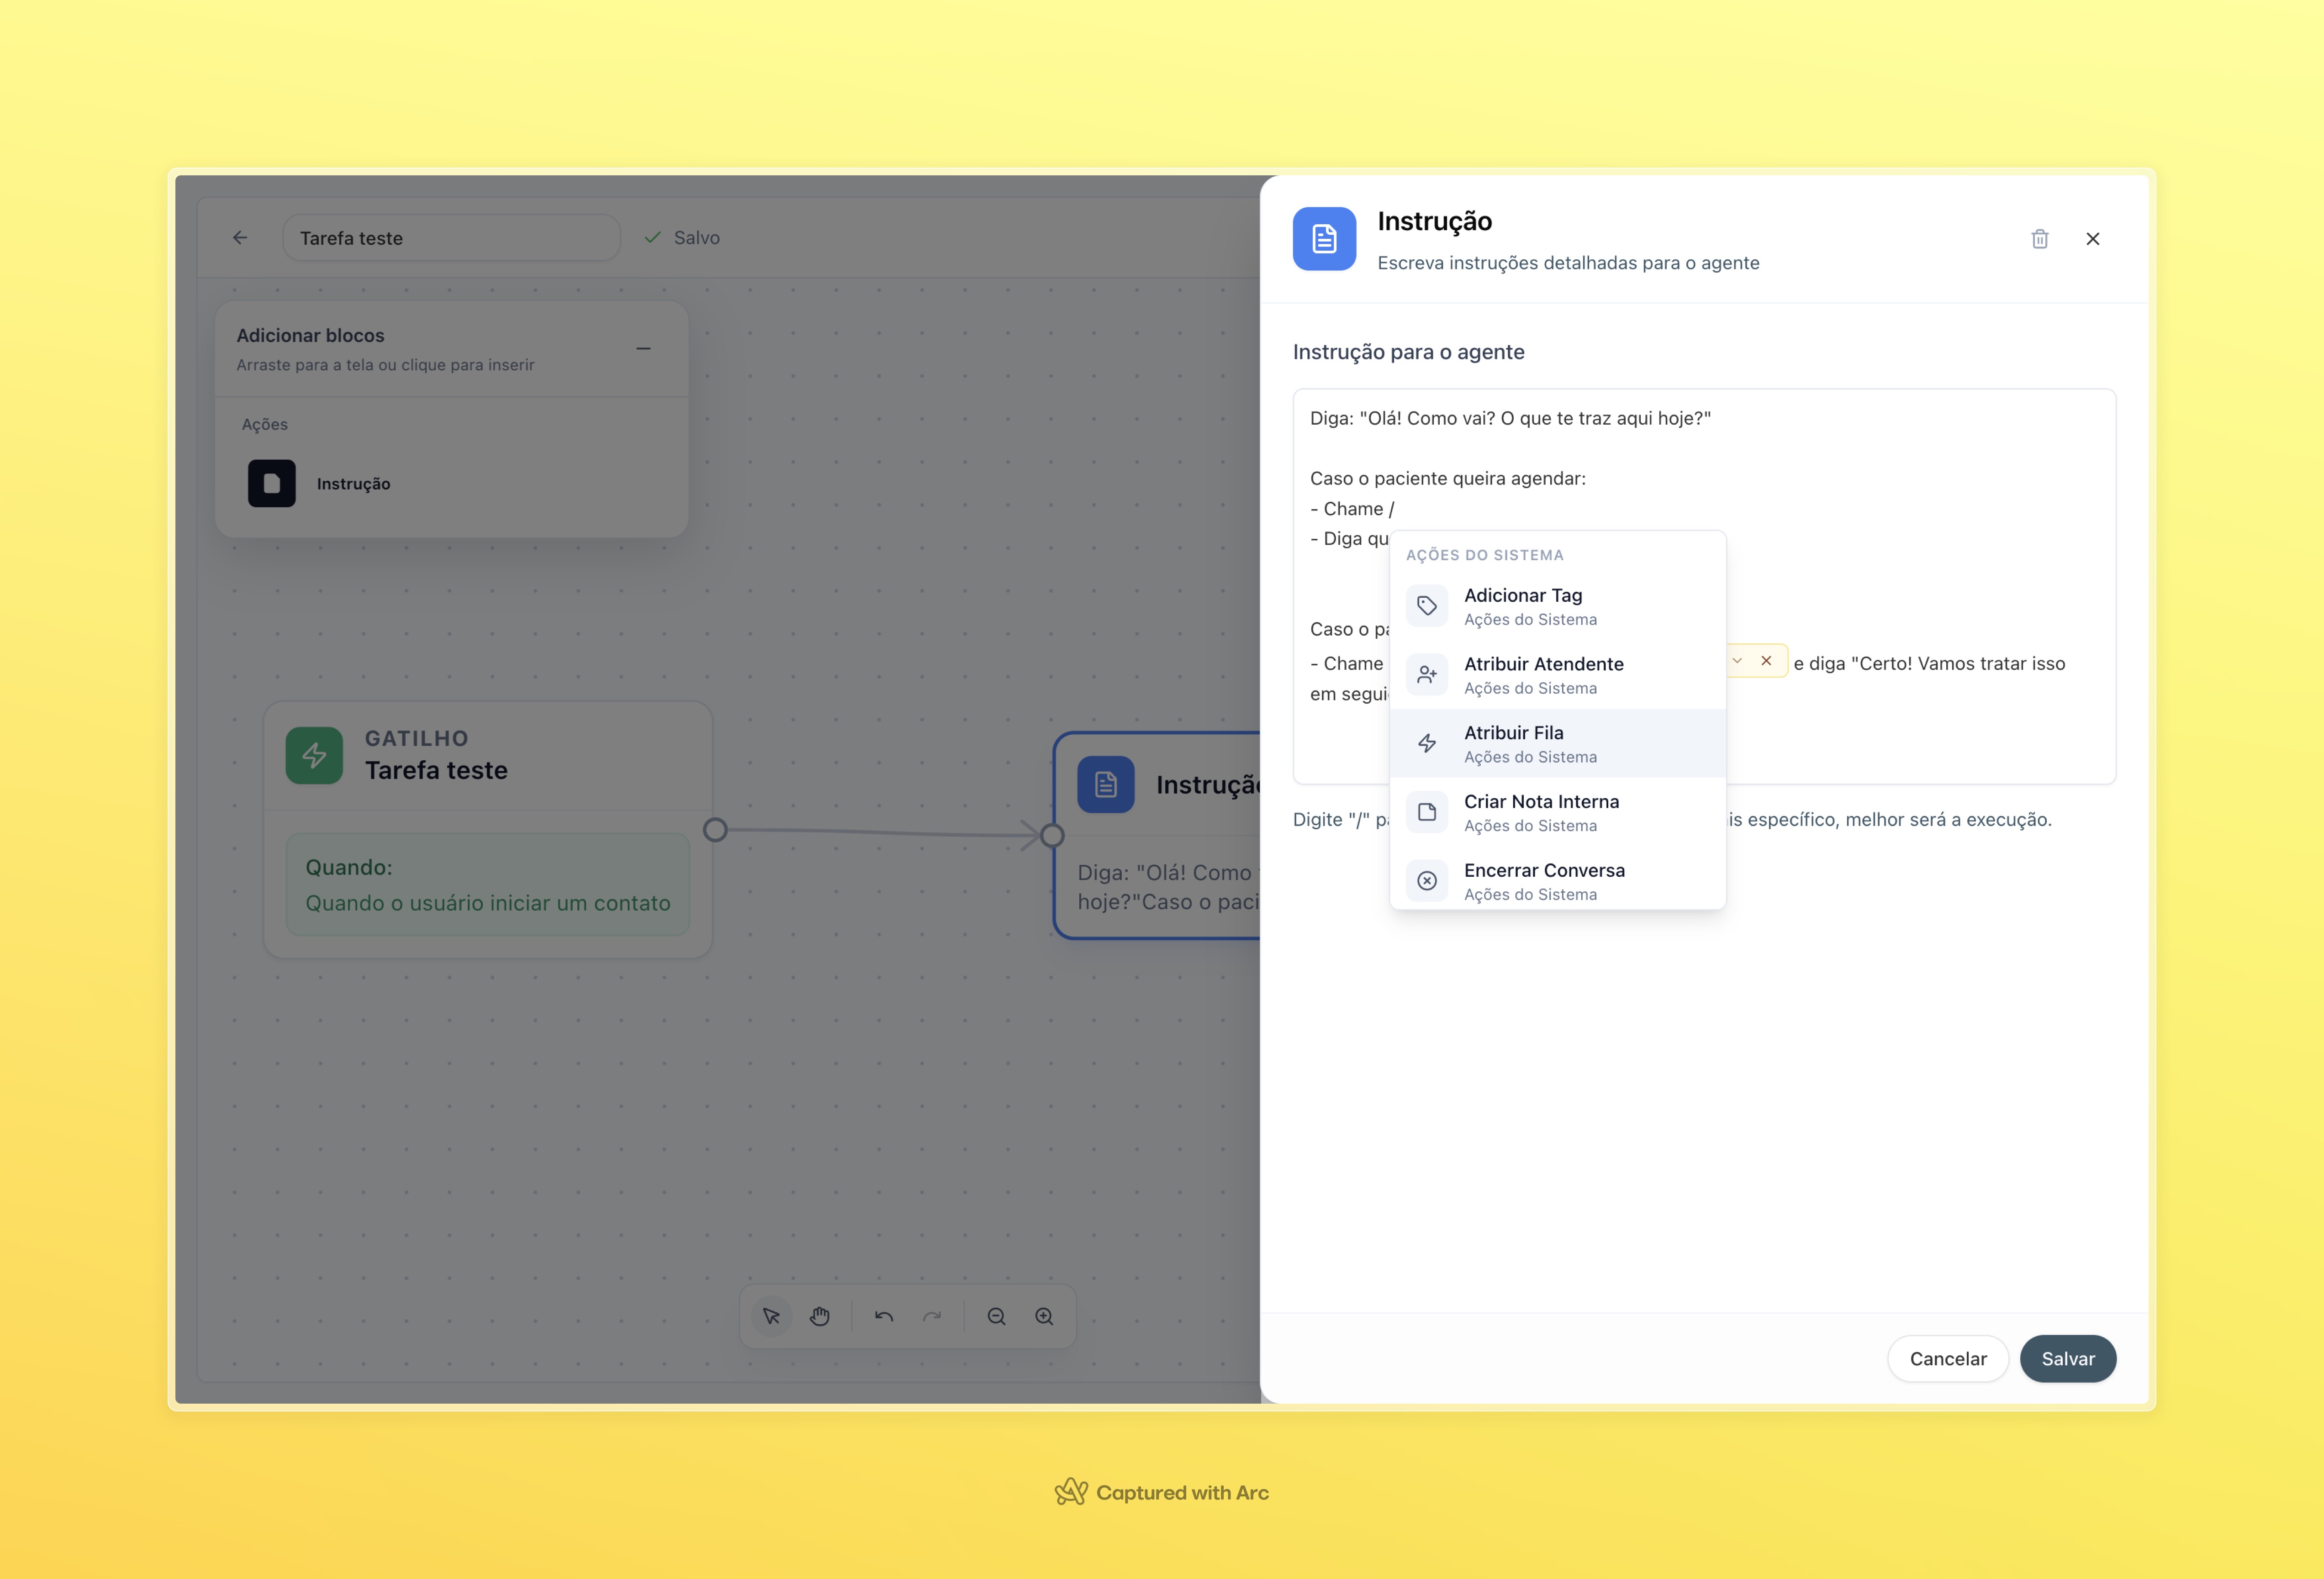
Task: Click the redo arrow icon
Action: (x=931, y=1316)
